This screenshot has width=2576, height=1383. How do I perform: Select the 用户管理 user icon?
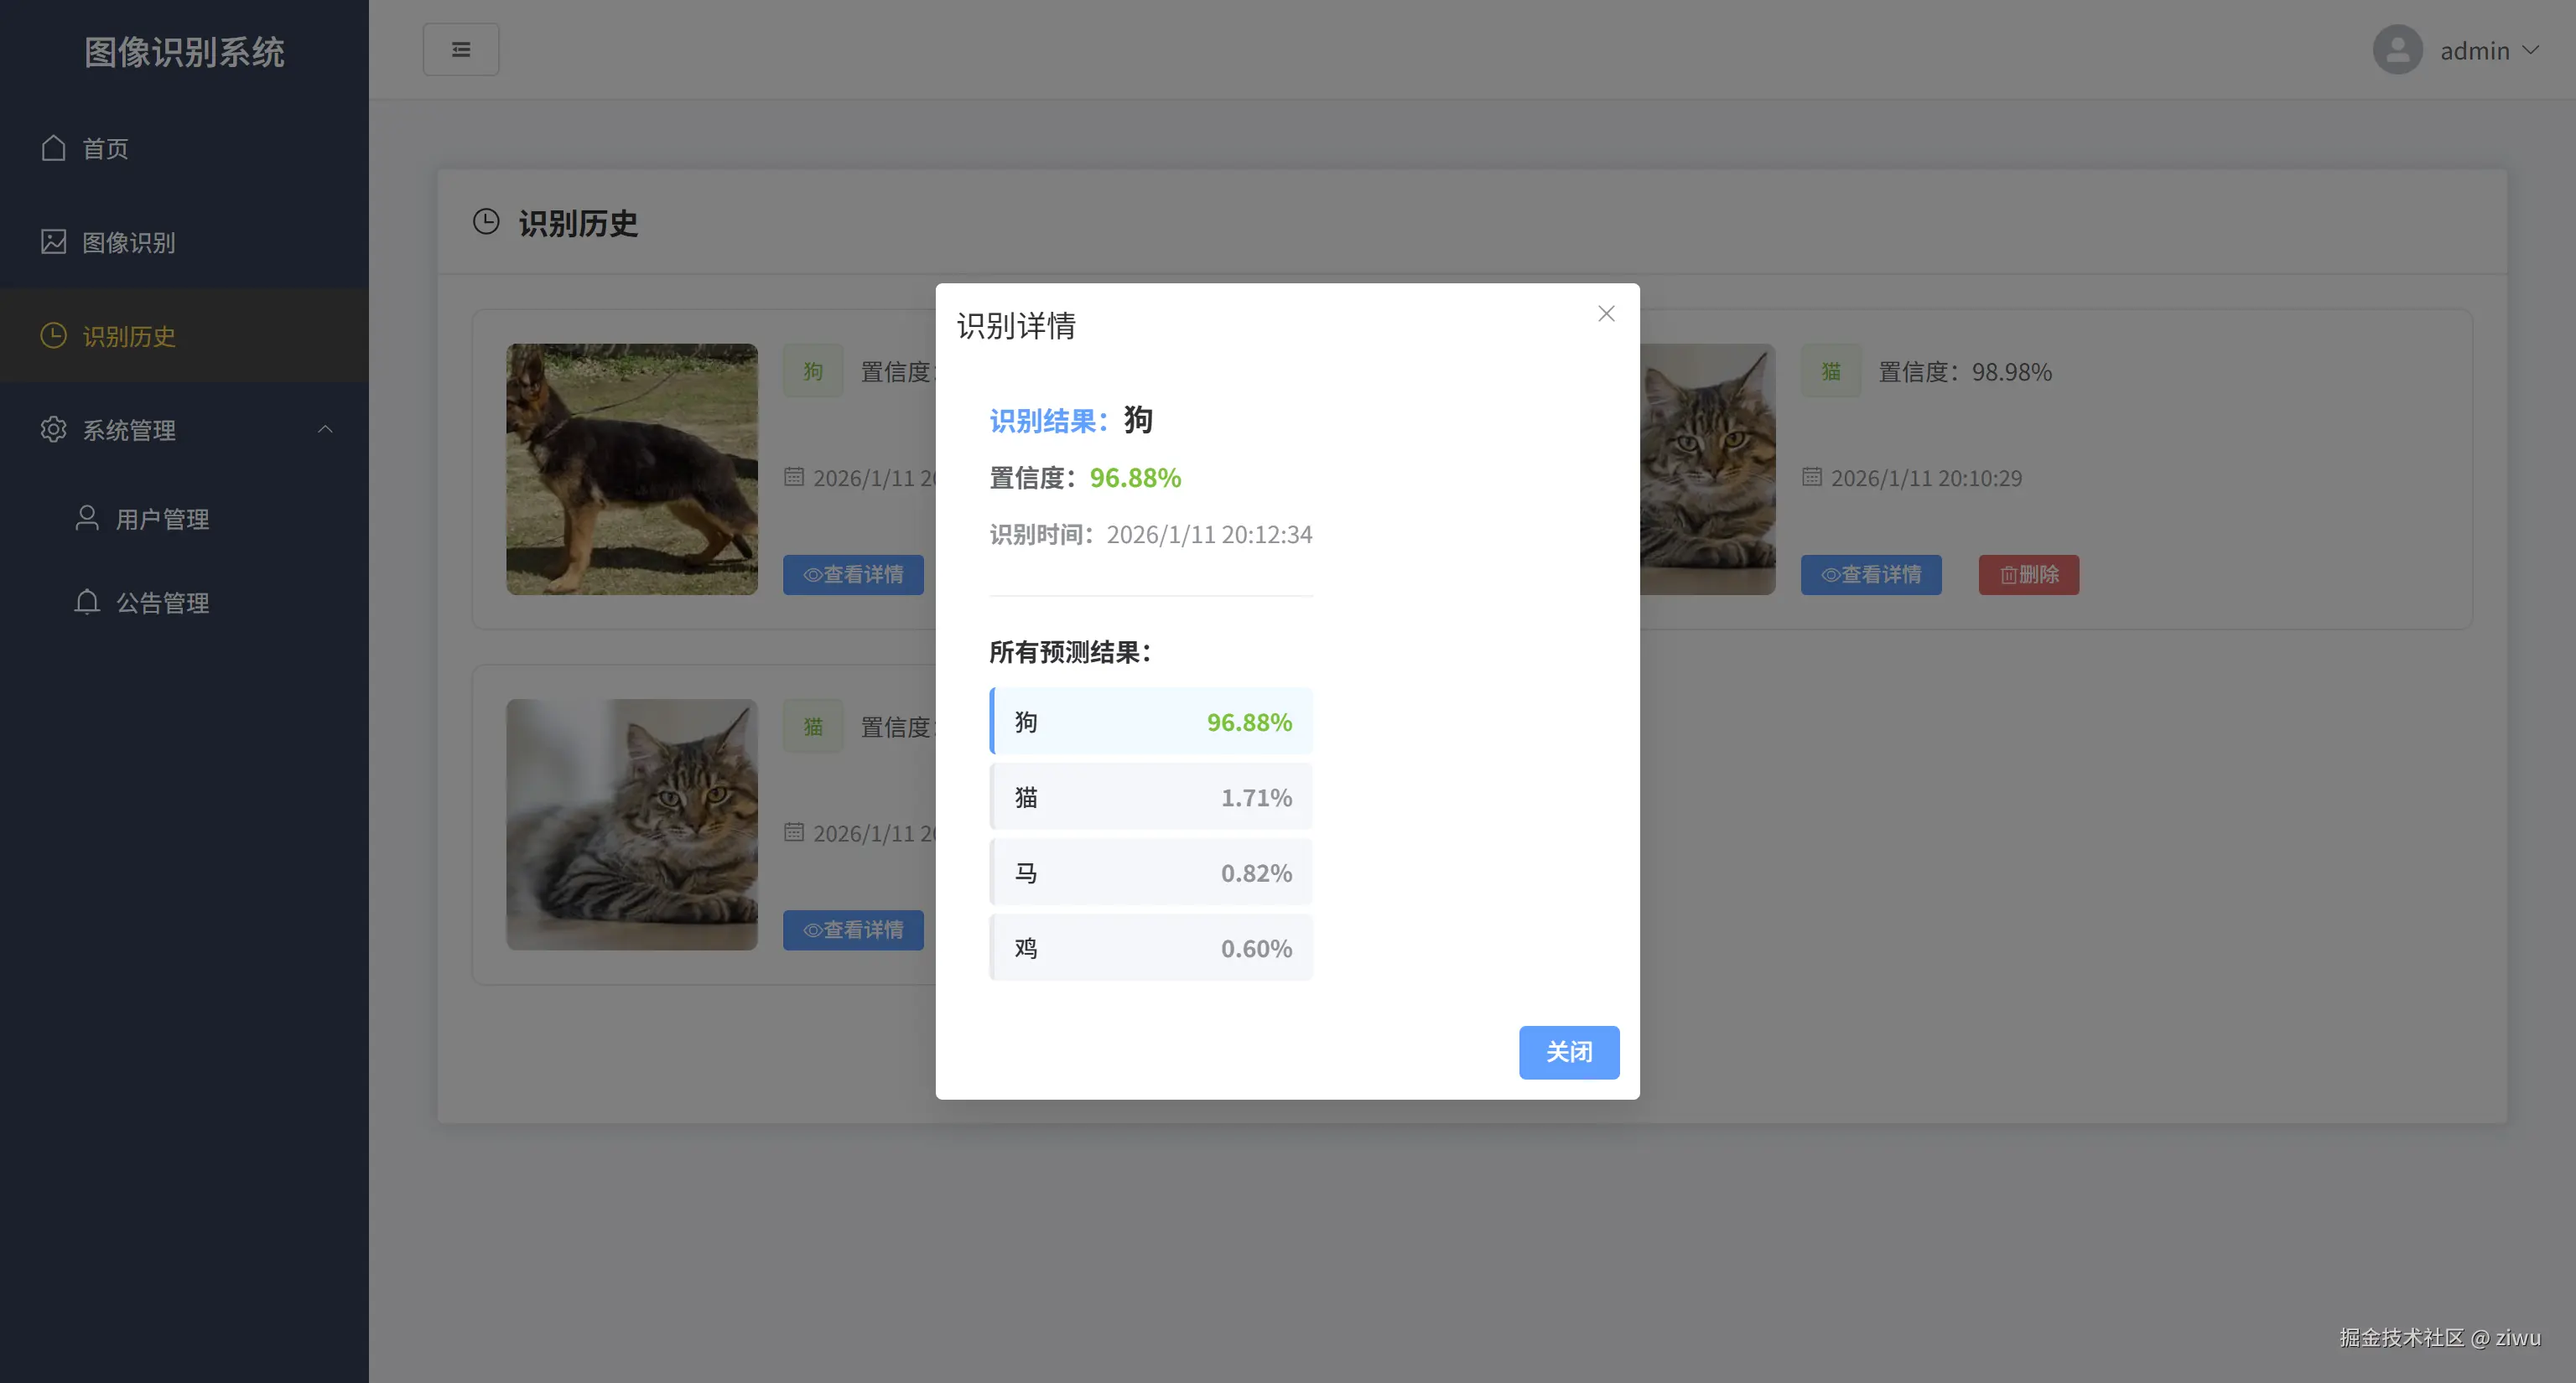pyautogui.click(x=86, y=519)
